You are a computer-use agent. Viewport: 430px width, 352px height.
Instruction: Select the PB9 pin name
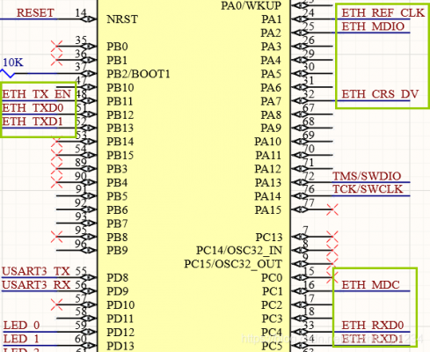click(117, 251)
